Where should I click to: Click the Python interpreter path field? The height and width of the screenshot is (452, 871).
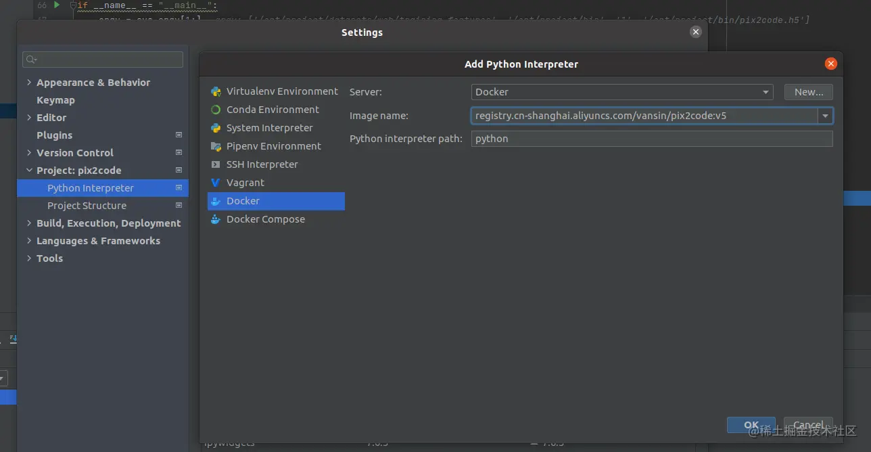652,139
